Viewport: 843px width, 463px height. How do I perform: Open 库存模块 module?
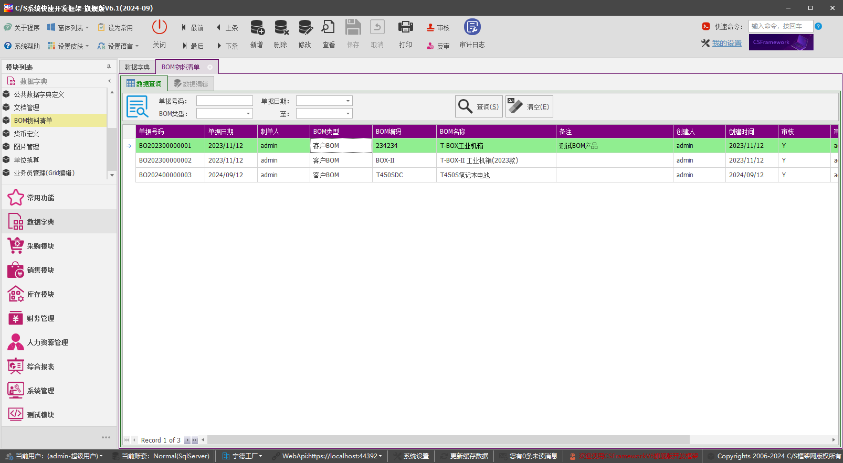(x=59, y=294)
